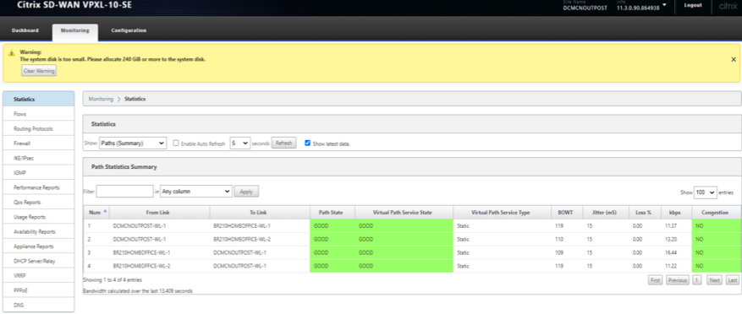Open Usage Reports in the sidebar
The image size is (742, 314).
pyautogui.click(x=38, y=217)
